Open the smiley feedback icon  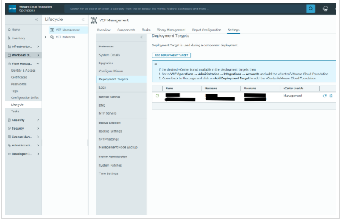pyautogui.click(x=325, y=9)
